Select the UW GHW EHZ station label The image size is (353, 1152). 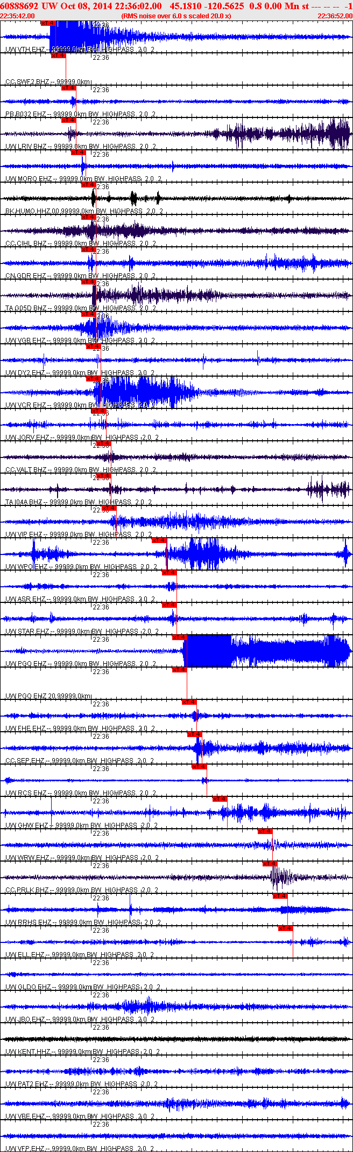pyautogui.click(x=82, y=825)
